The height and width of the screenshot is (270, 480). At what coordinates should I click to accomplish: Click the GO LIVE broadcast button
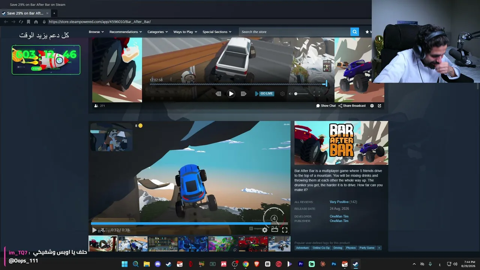(x=264, y=94)
